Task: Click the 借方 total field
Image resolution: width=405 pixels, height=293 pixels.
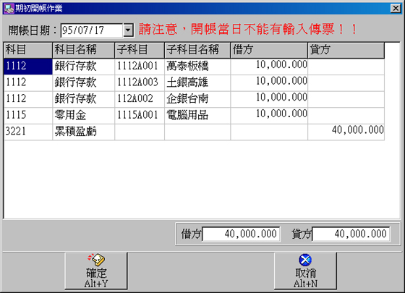Action: 241,234
